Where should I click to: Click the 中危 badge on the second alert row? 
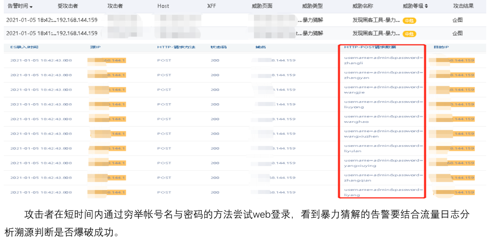click(409, 34)
